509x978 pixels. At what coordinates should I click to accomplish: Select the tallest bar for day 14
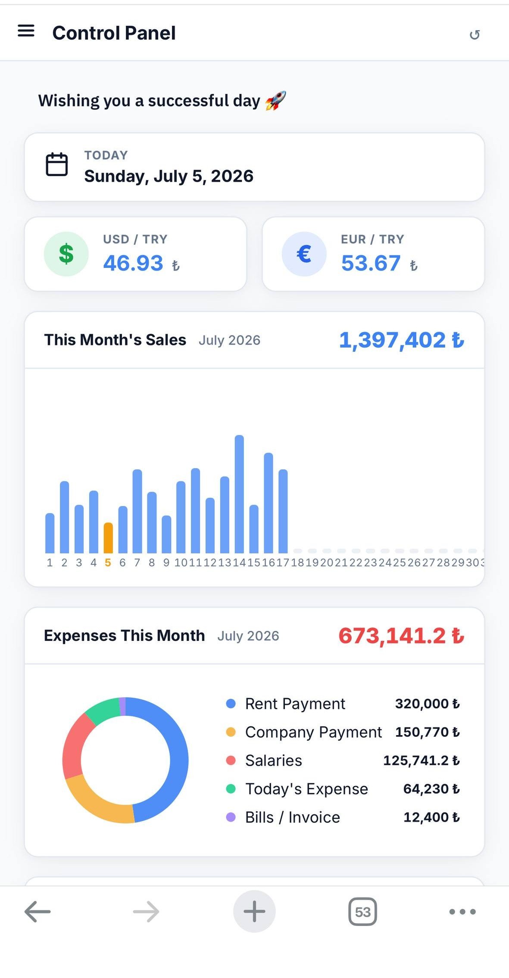pos(239,494)
